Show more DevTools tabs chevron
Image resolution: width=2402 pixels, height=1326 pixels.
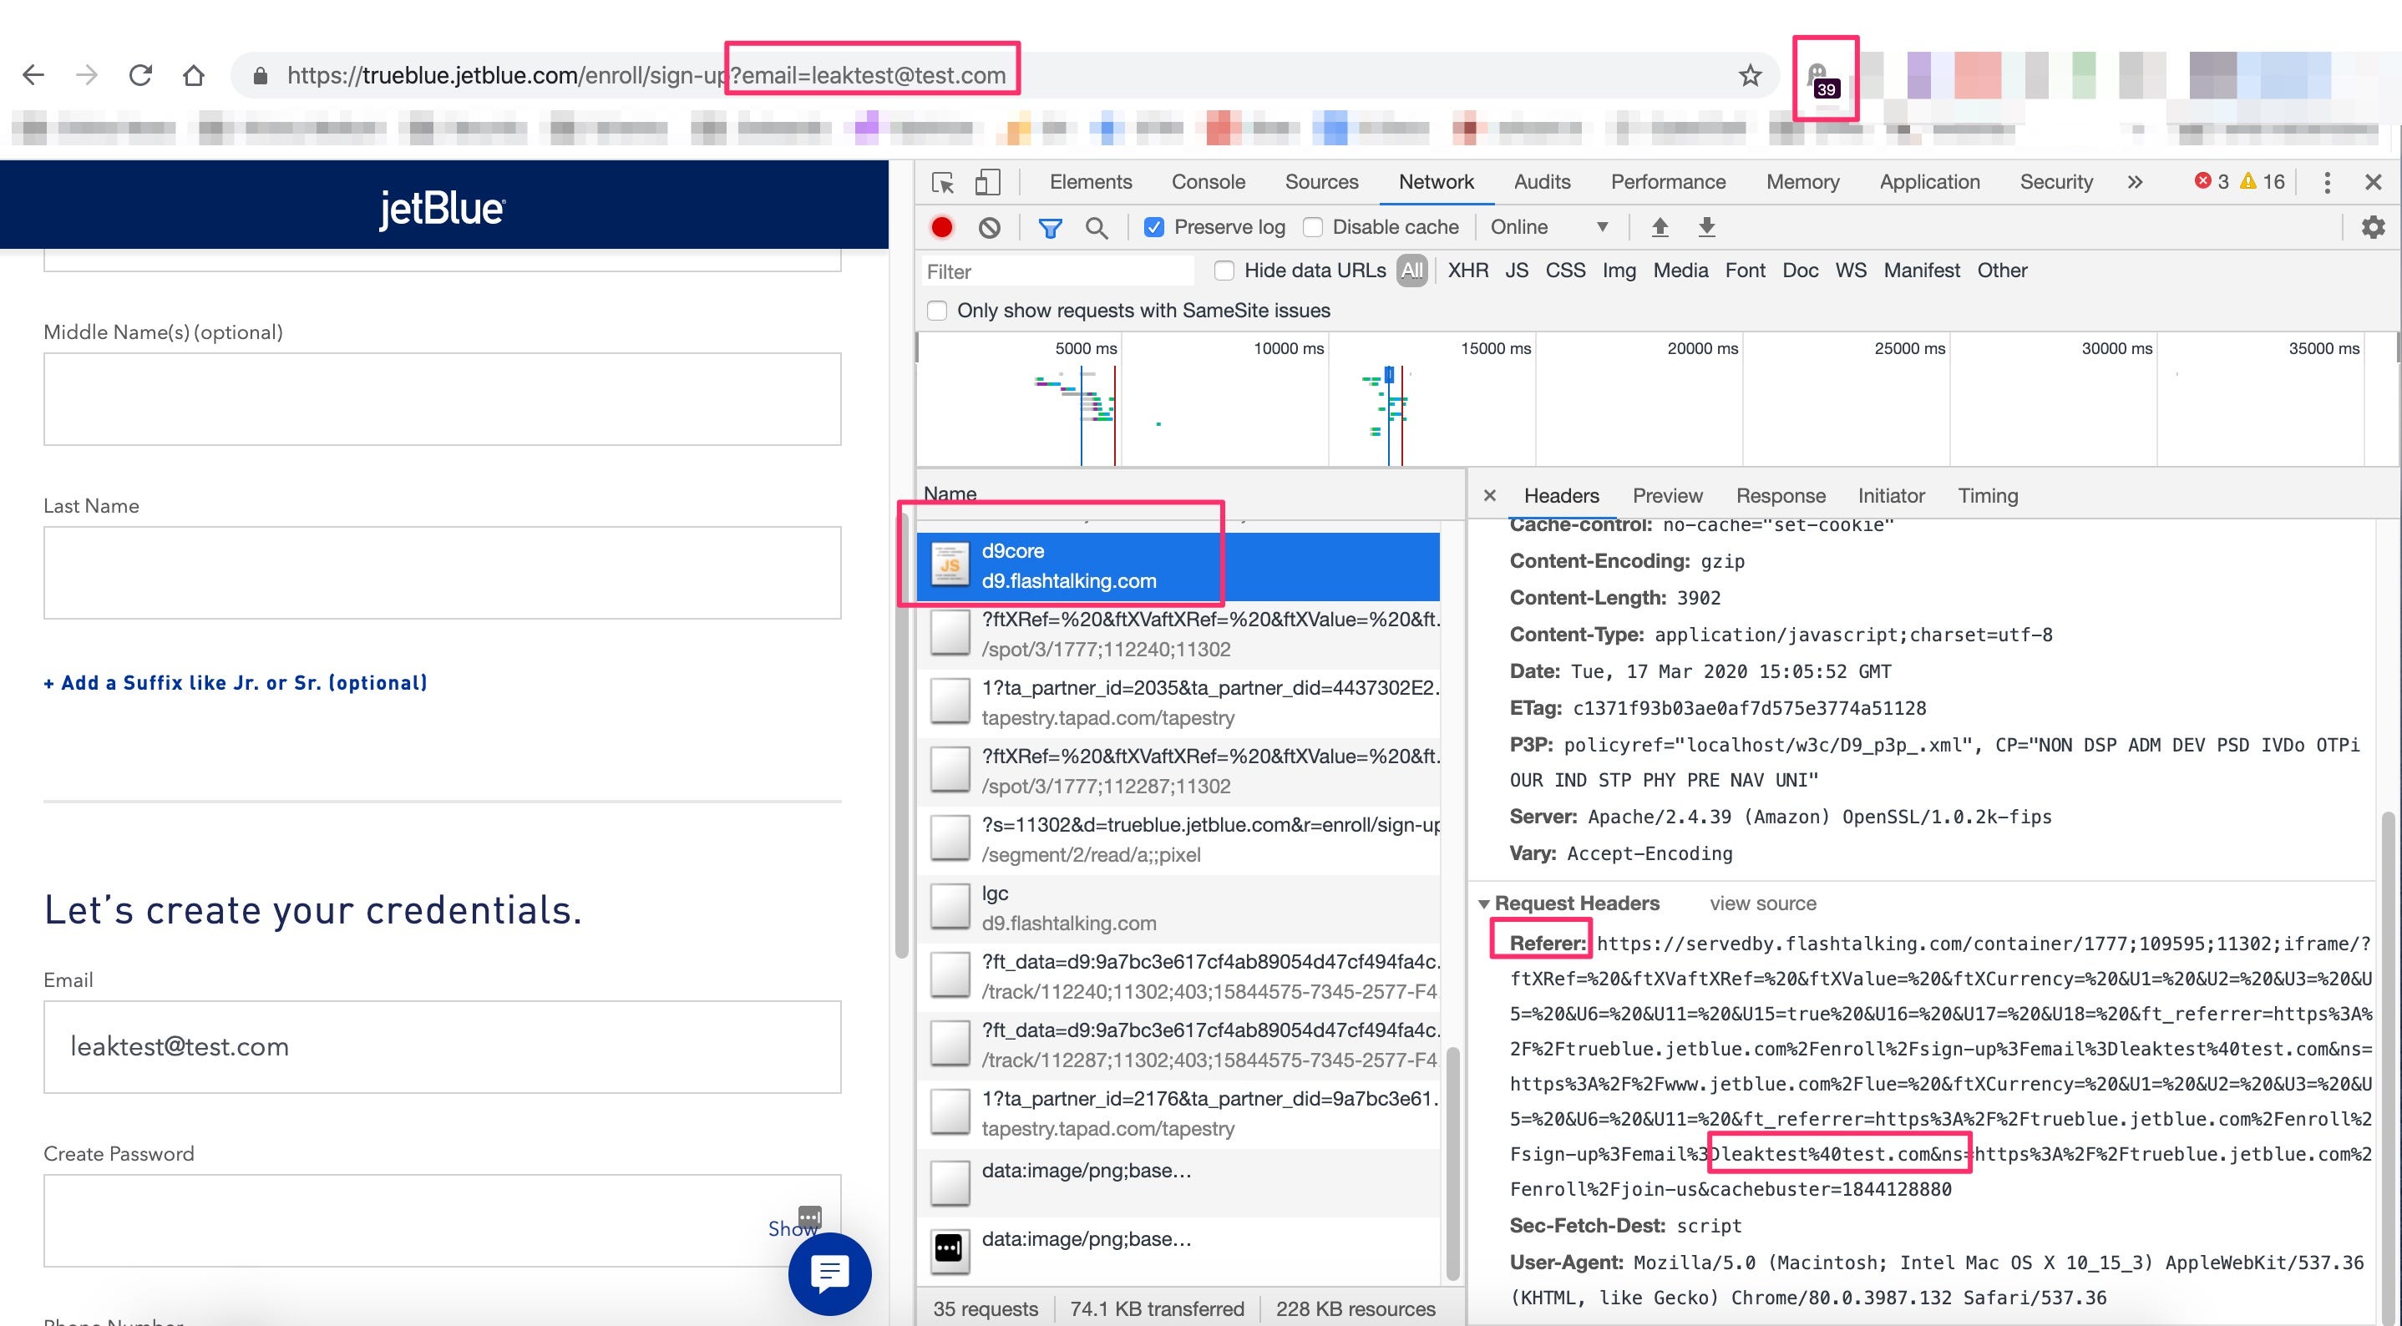[2135, 182]
